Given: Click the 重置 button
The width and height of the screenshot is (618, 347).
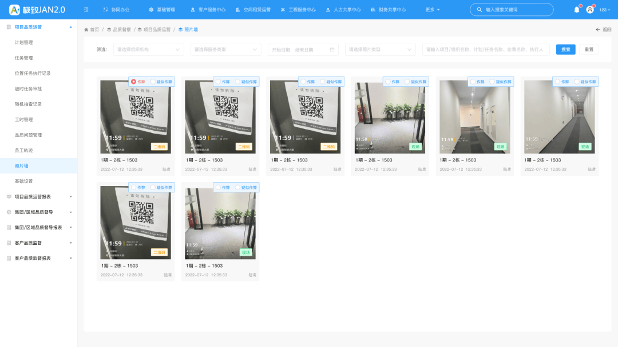Looking at the screenshot, I should [x=589, y=50].
